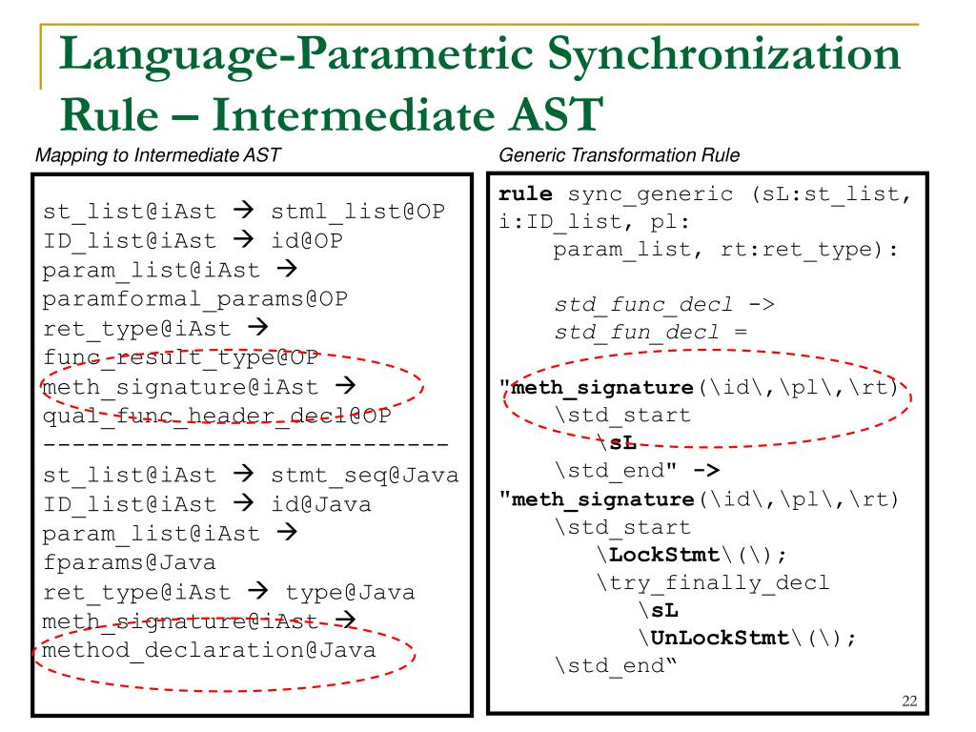Image resolution: width=976 pixels, height=732 pixels.
Task: Click the italic "std_func_decl ->" line
Action: click(x=664, y=305)
